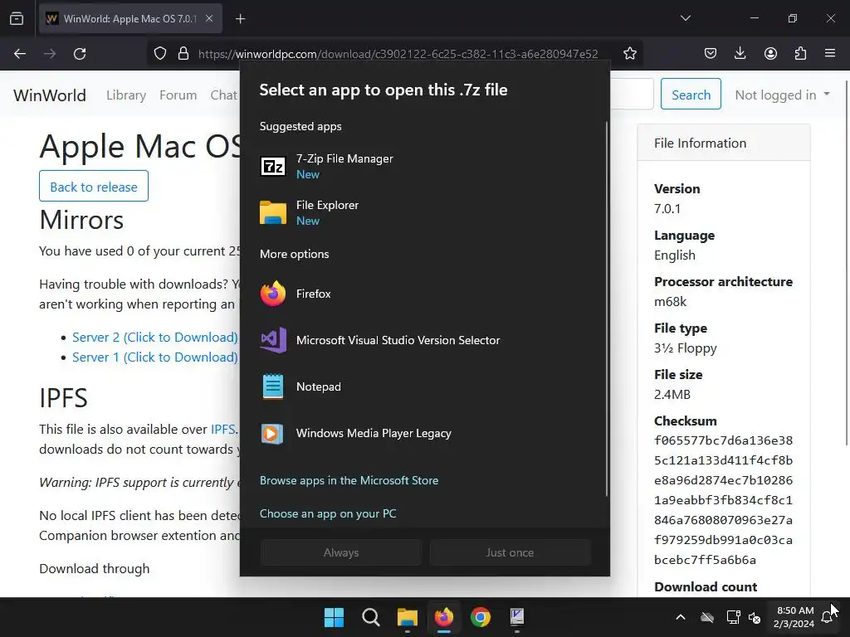The image size is (850, 637).
Task: Open Firefox hamburger application menu
Action: tap(830, 54)
